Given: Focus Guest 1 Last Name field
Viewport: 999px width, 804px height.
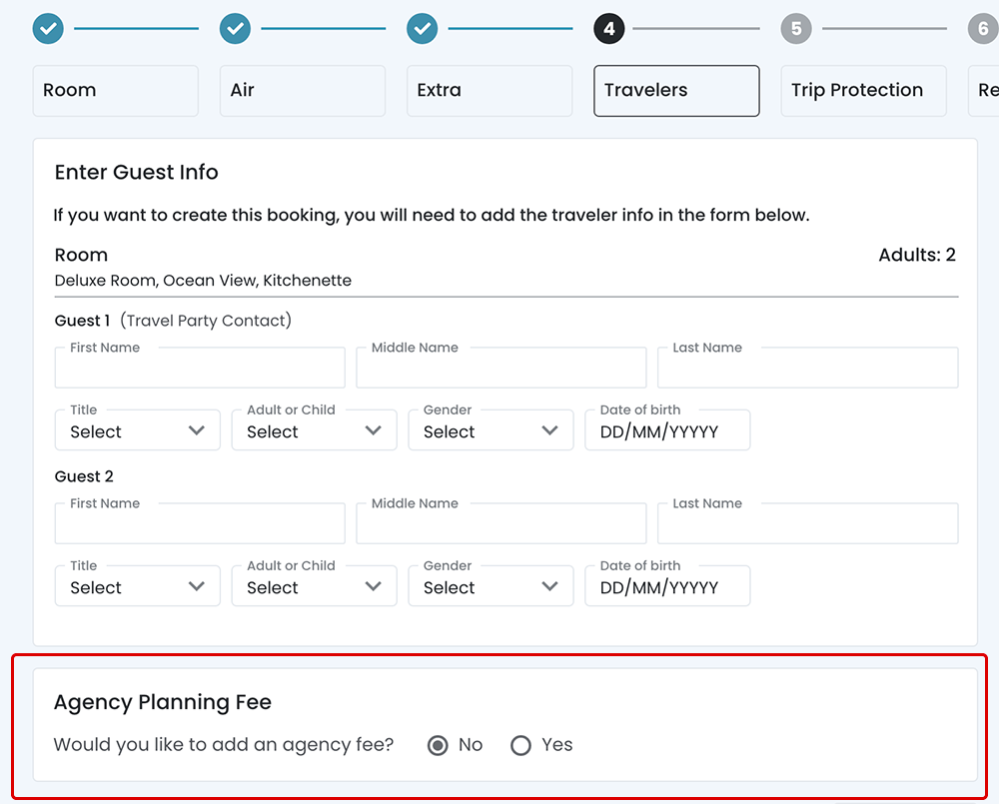Looking at the screenshot, I should pyautogui.click(x=807, y=369).
